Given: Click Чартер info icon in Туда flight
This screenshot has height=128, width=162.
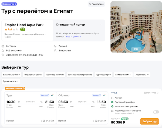Looking at the screenshot, I should point(48,95).
